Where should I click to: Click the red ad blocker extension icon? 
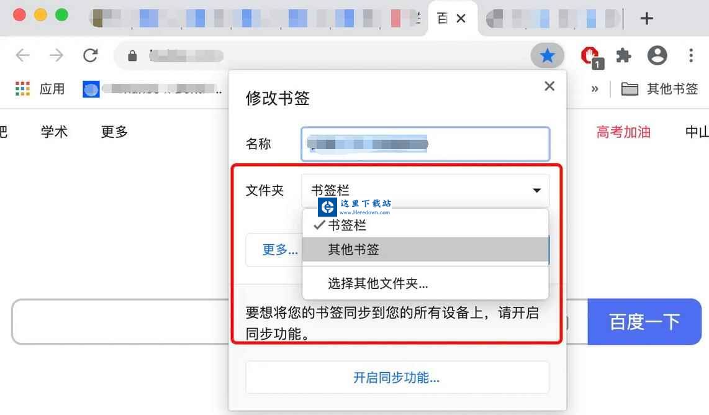[592, 57]
